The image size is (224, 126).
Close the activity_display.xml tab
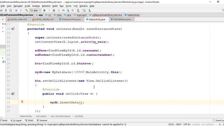click(x=55, y=19)
